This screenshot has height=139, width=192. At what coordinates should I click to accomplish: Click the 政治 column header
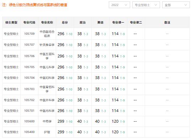point(82,22)
